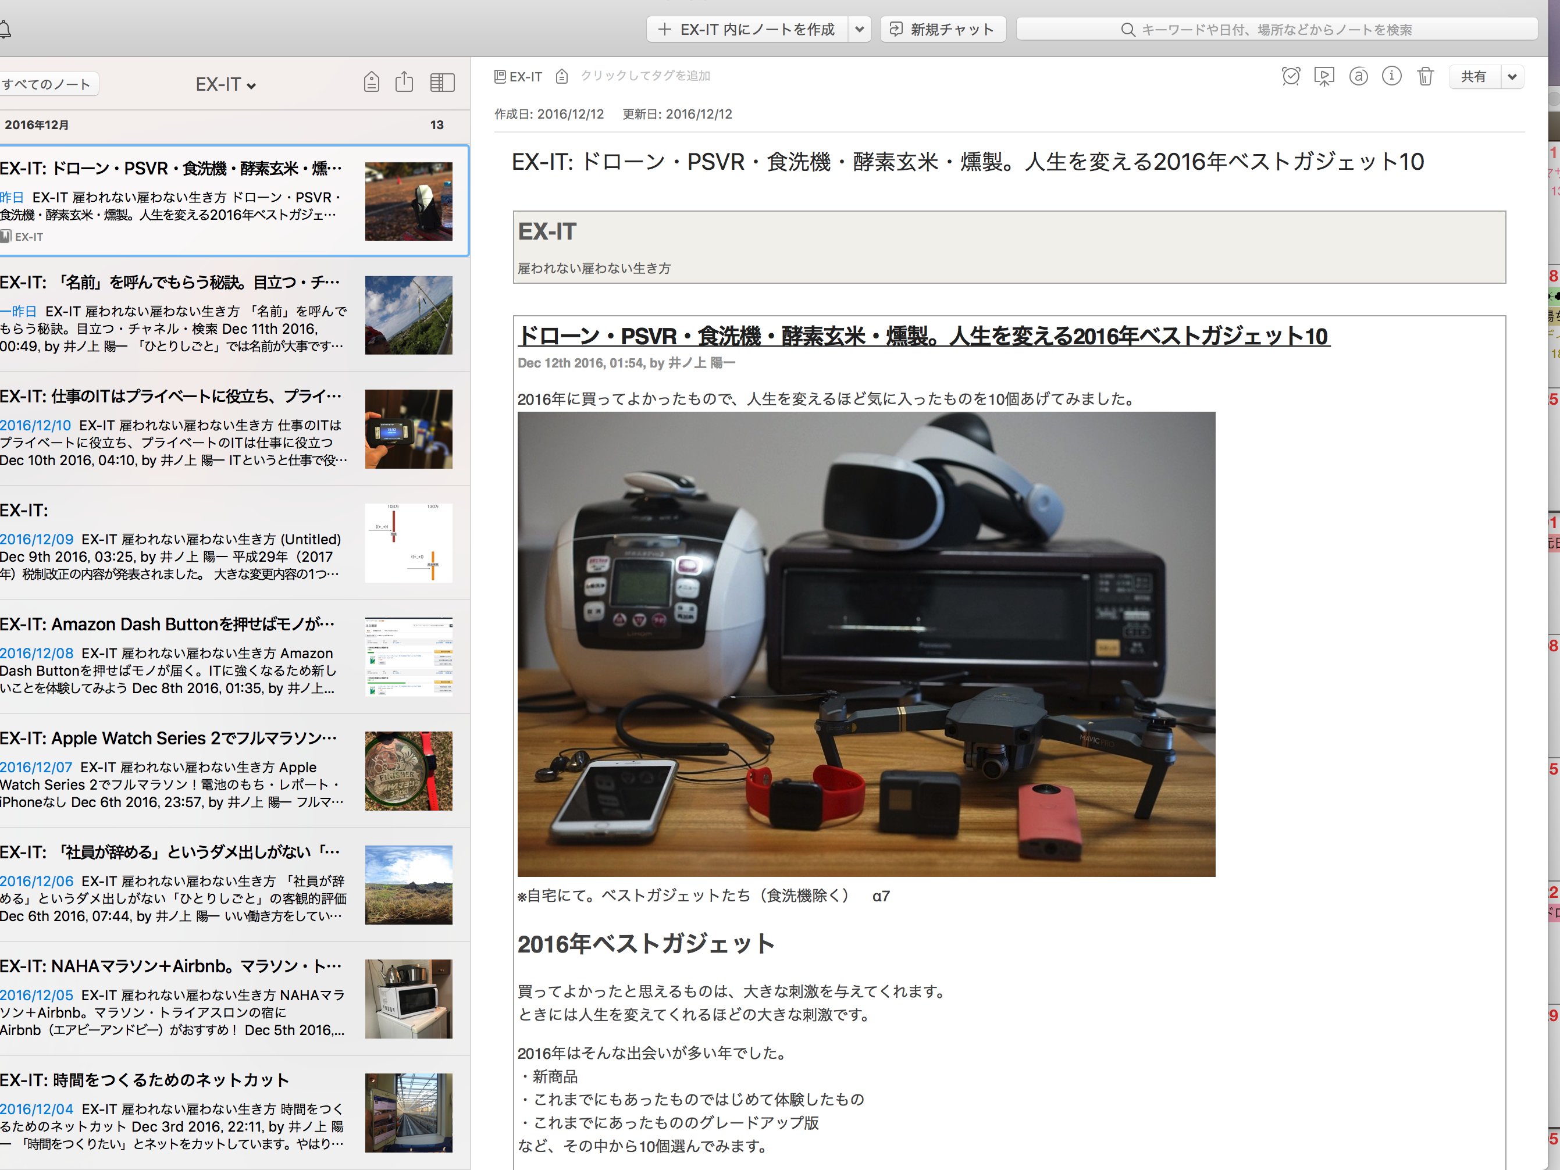
Task: Select the NAHAマラソン+Airbnb note
Action: (x=234, y=998)
